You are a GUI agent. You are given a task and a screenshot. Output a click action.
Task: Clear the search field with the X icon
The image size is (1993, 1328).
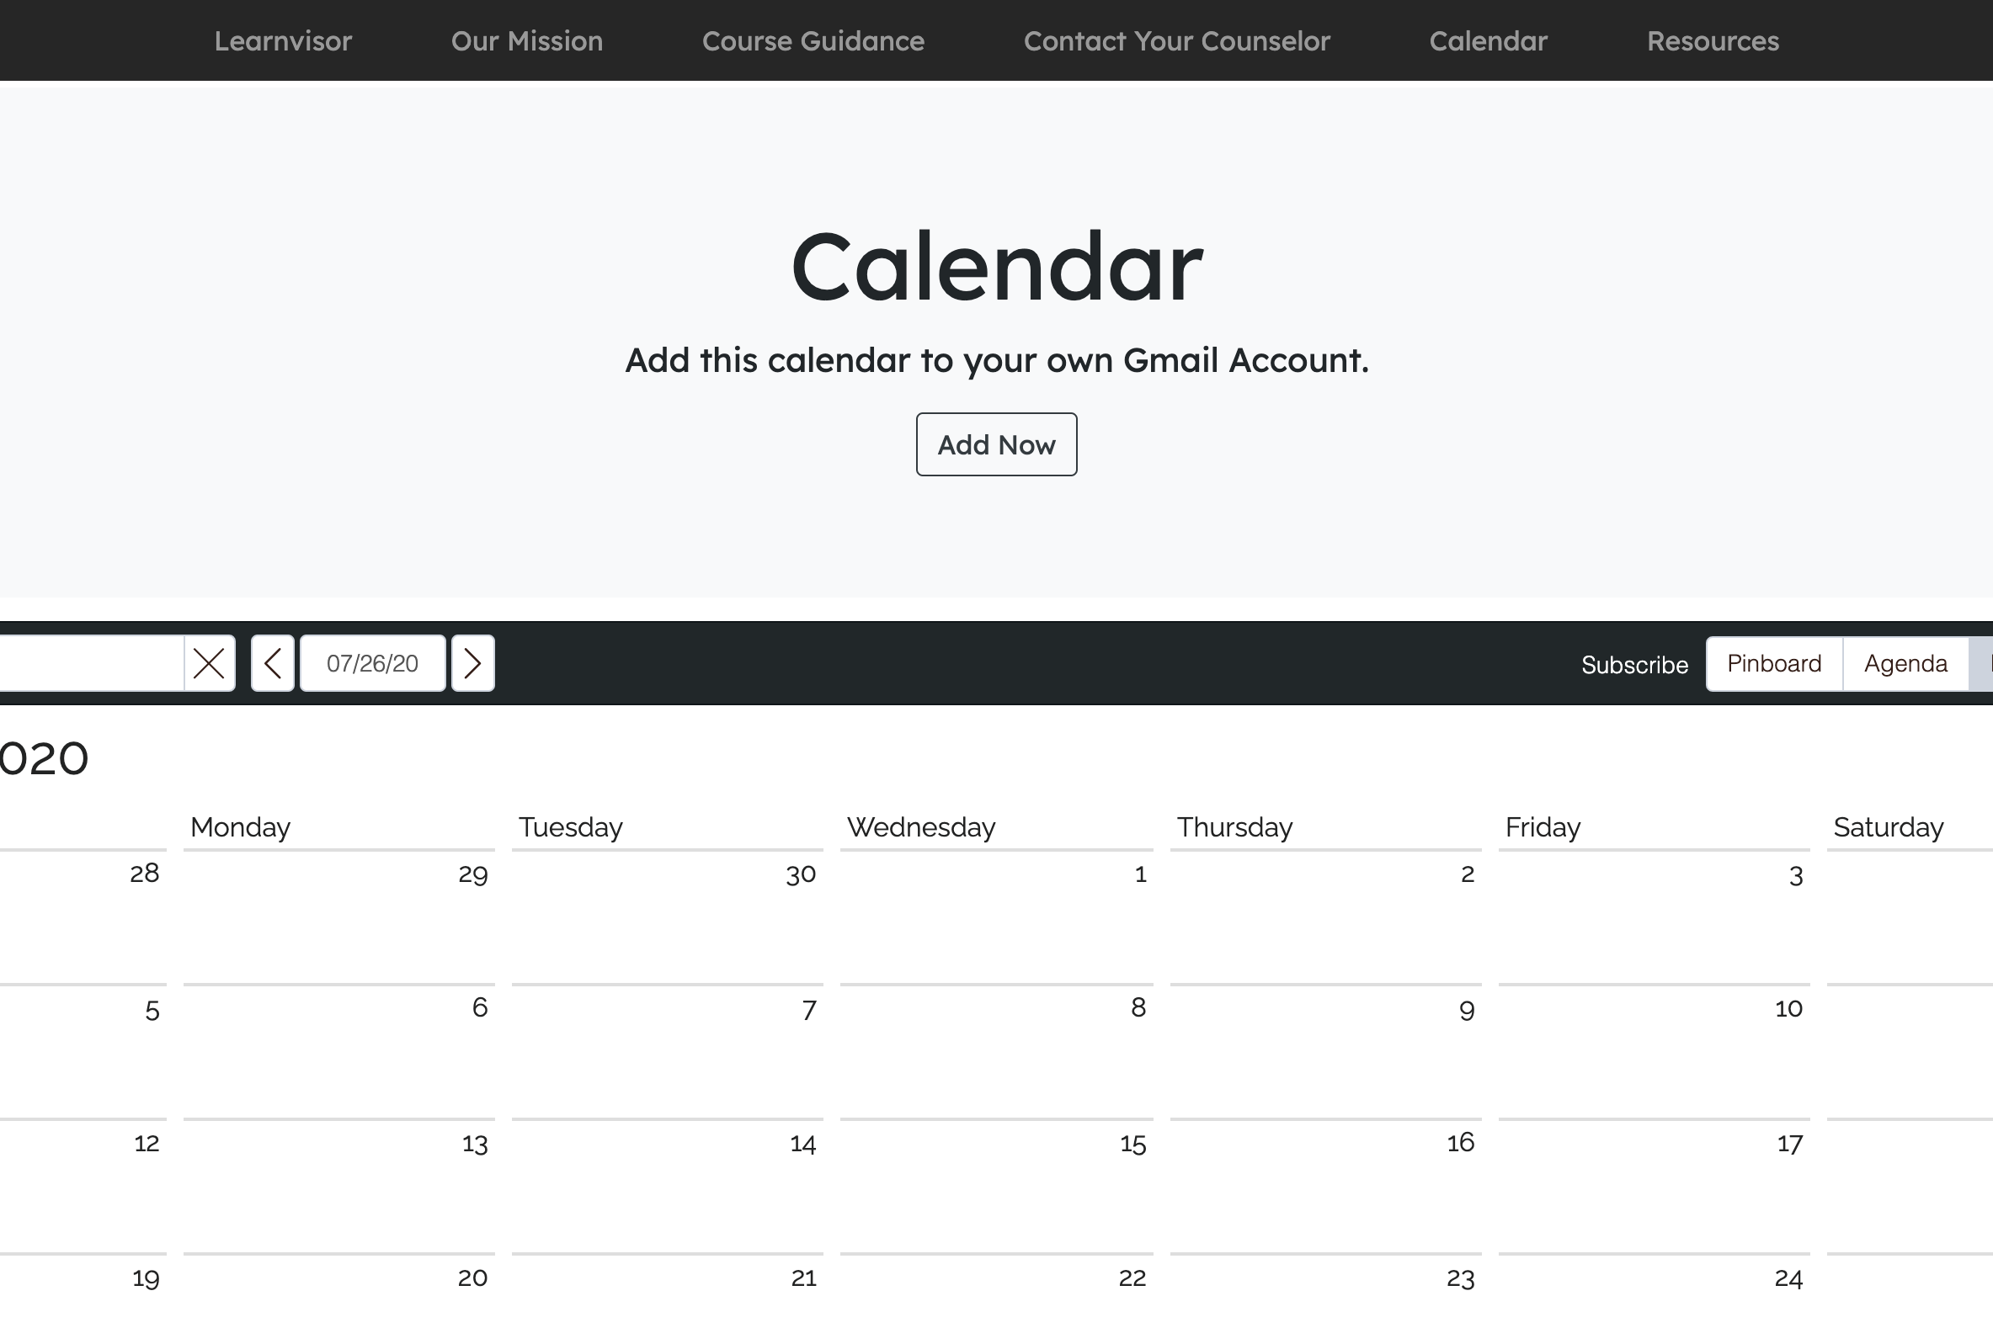[210, 663]
